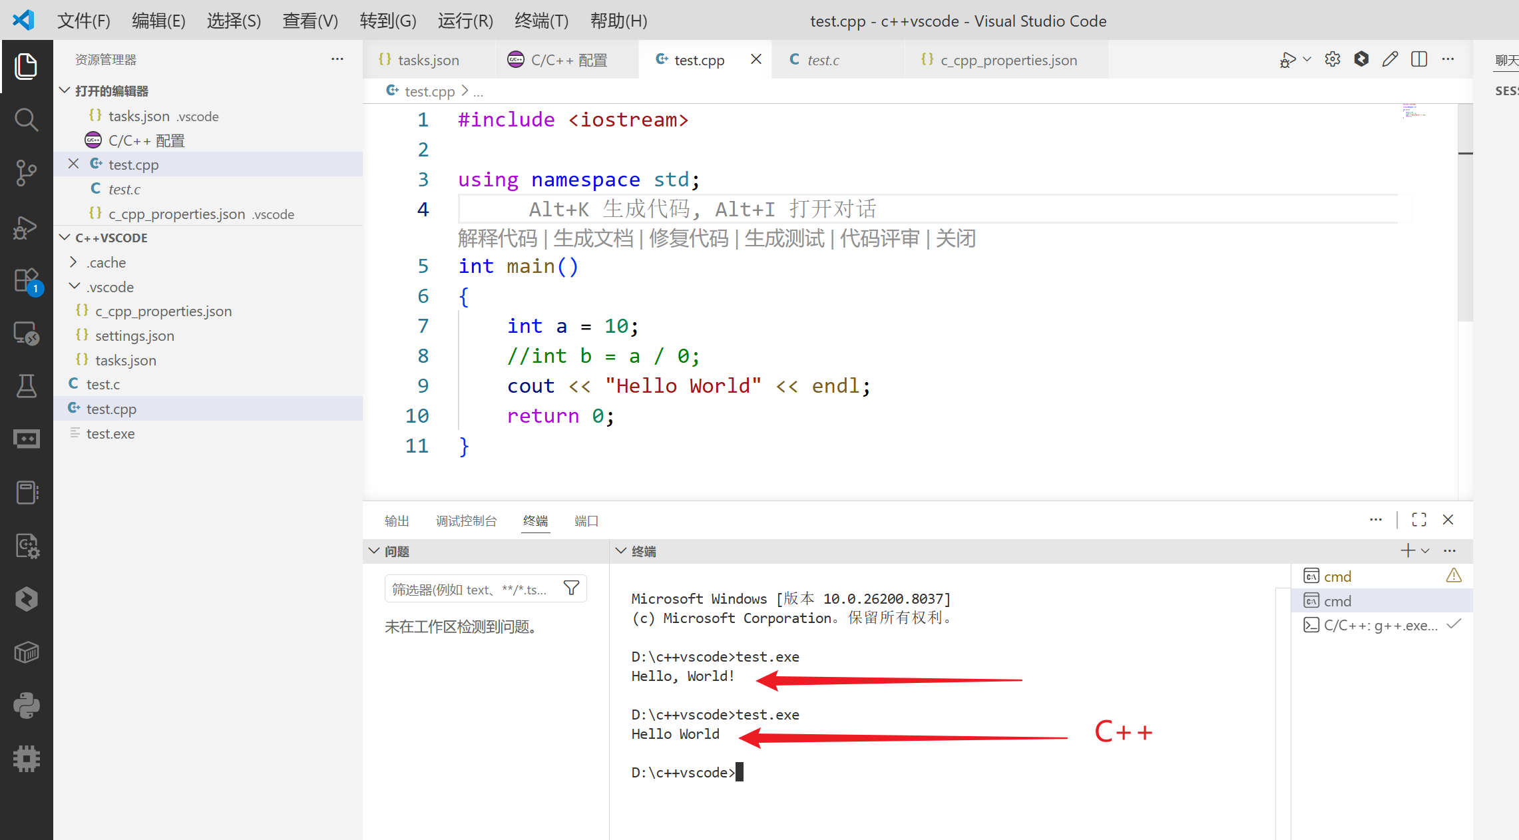Open the Remote Explorer view
Viewport: 1519px width, 840px height.
click(26, 333)
